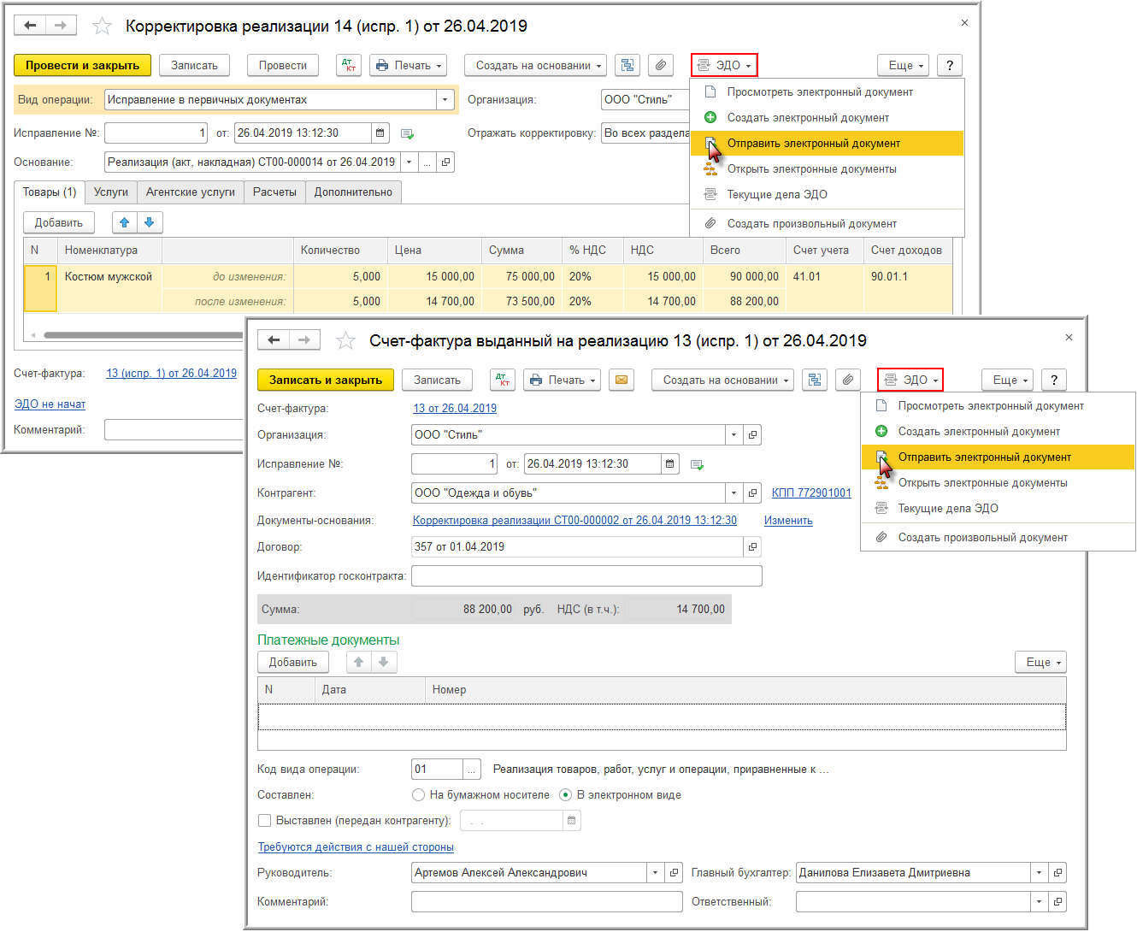Show ДтКт postings in Счет-фактура window

coord(503,380)
